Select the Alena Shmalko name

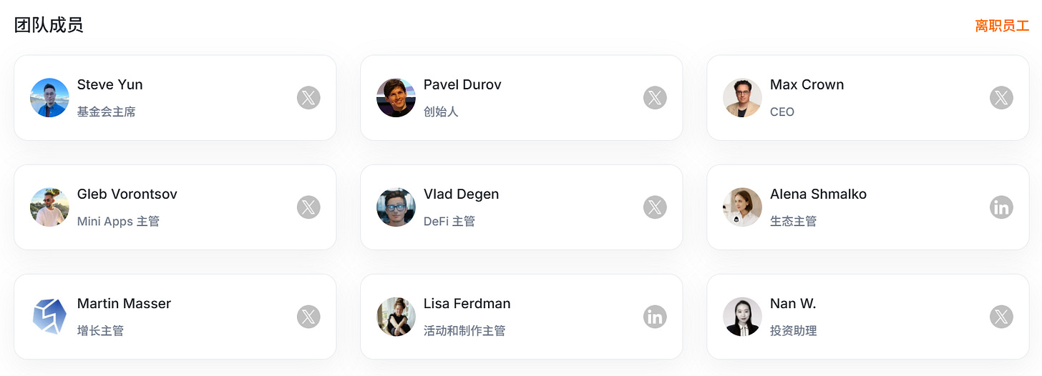pos(818,194)
